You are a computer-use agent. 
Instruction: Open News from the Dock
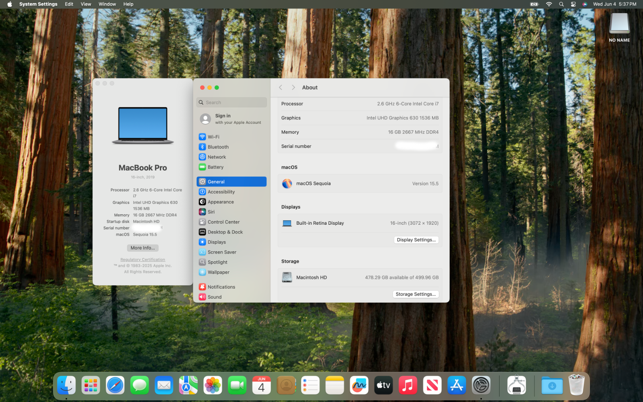click(x=432, y=386)
